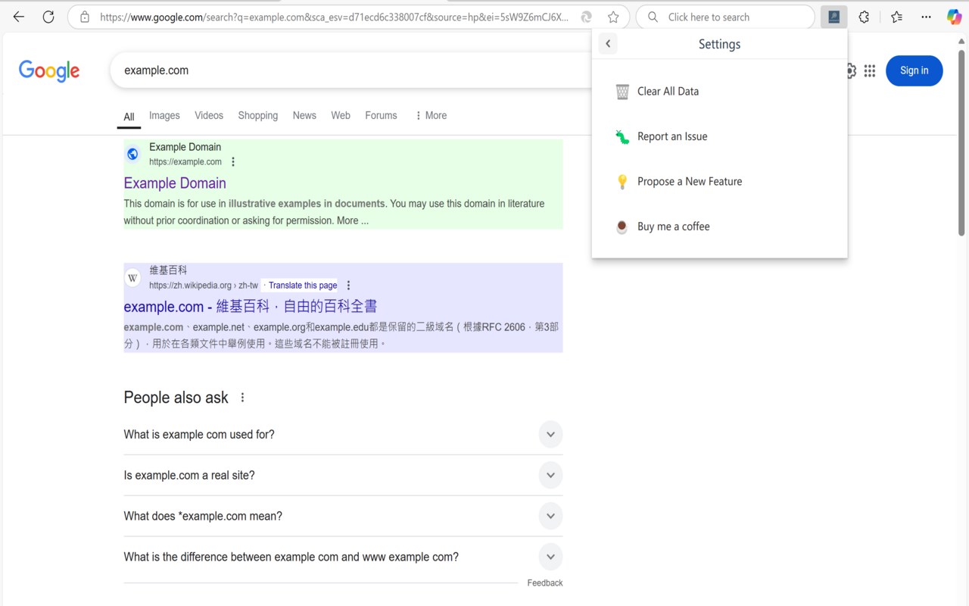Open the browser Settings and more ellipsis
The width and height of the screenshot is (969, 606).
927,17
